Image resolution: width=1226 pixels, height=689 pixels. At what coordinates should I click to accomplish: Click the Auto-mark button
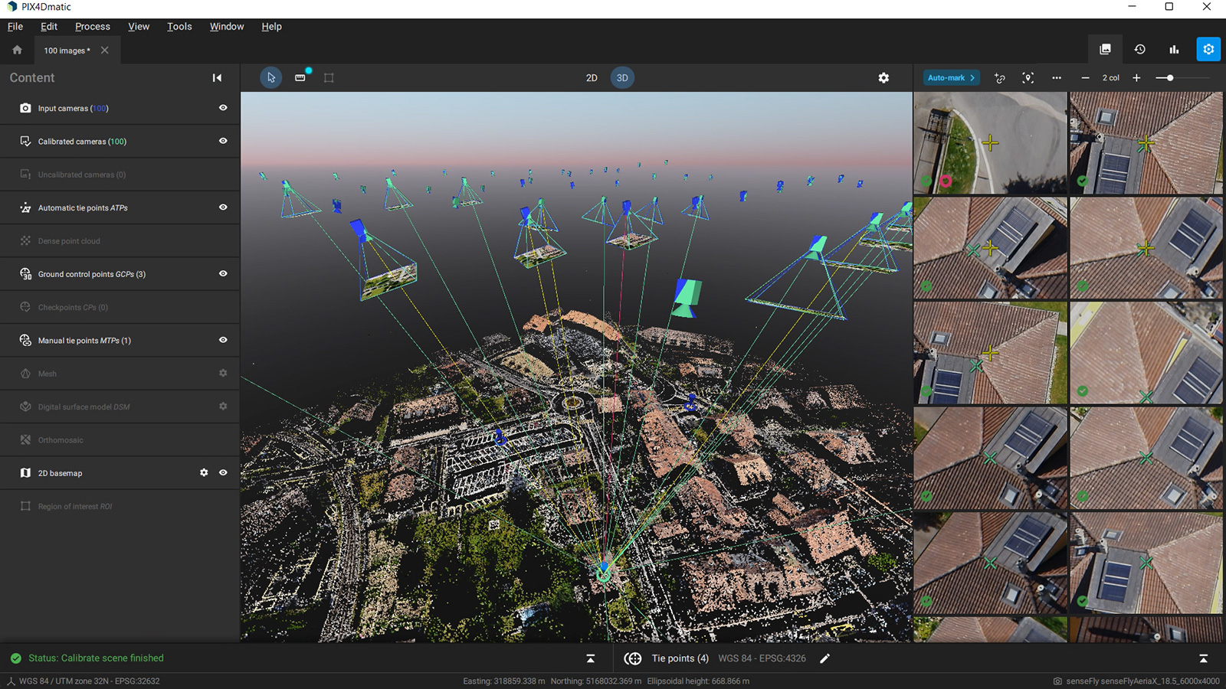[x=951, y=77]
